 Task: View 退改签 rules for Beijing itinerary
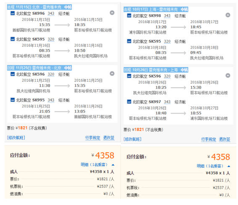pyautogui.click(x=109, y=138)
